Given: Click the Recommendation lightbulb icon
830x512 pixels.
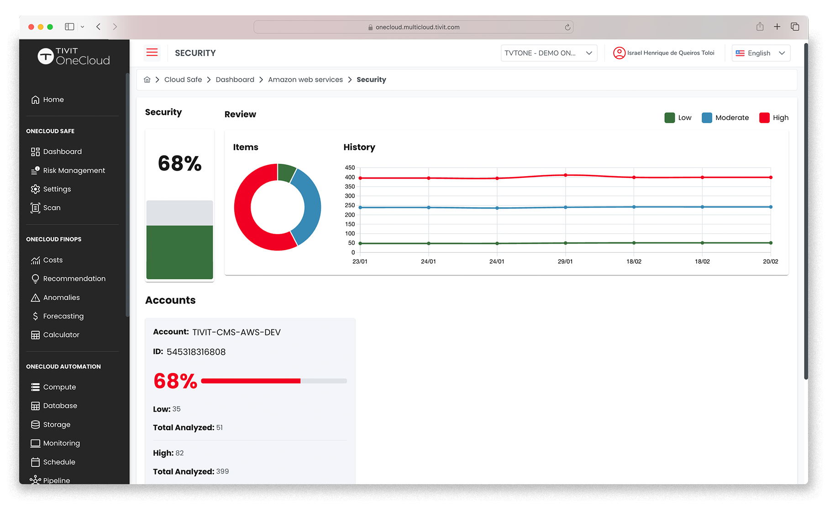Looking at the screenshot, I should pyautogui.click(x=35, y=279).
